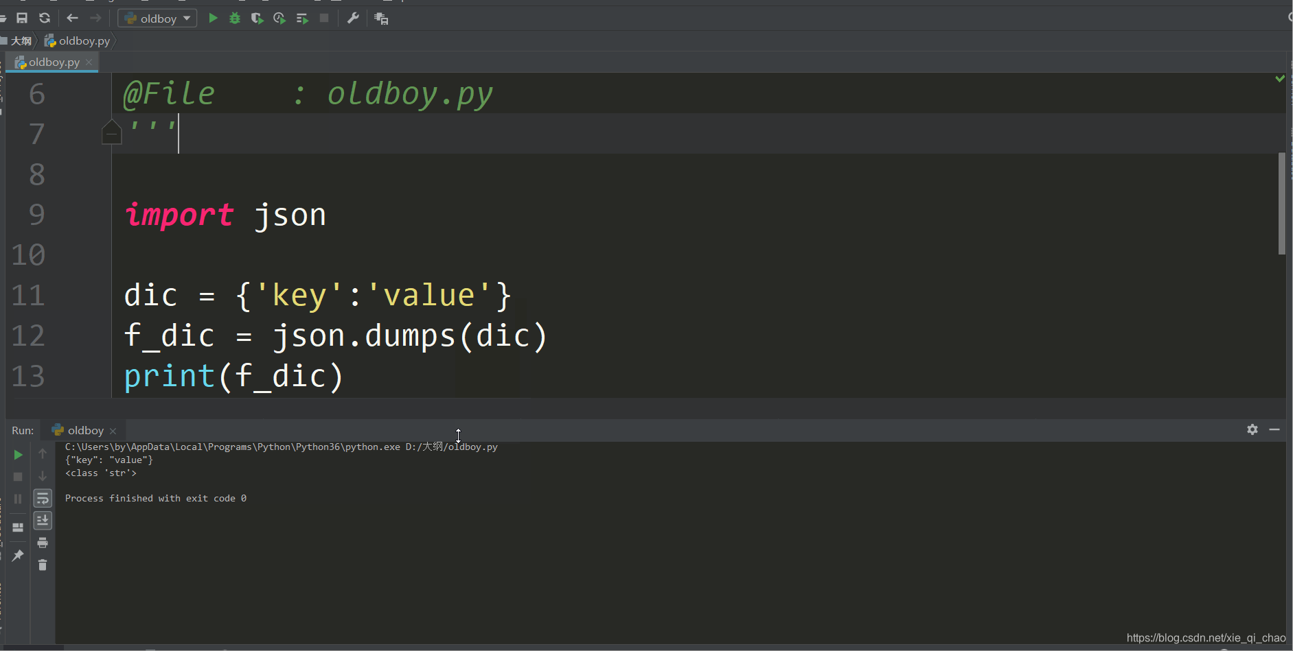Viewport: 1293px width, 651px height.
Task: Click the {"key": "value"} output line
Action: click(109, 460)
